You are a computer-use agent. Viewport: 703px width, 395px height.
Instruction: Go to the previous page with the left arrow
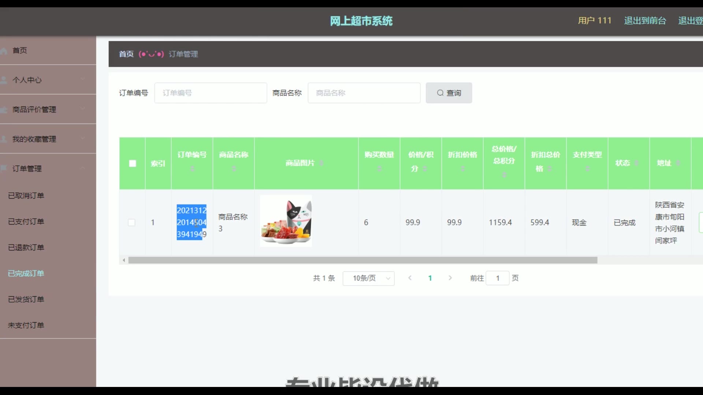point(410,278)
